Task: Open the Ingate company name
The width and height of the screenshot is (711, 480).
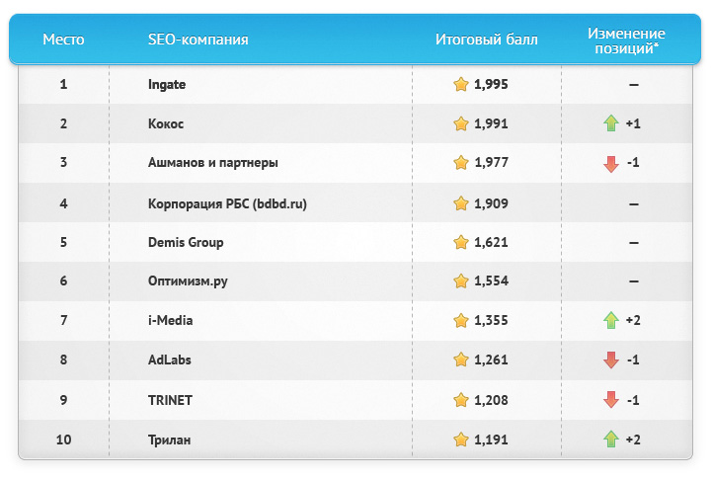Action: click(167, 85)
